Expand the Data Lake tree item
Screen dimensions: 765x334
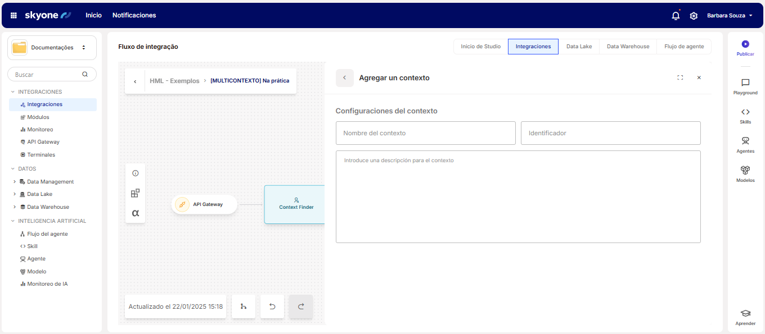pos(15,194)
